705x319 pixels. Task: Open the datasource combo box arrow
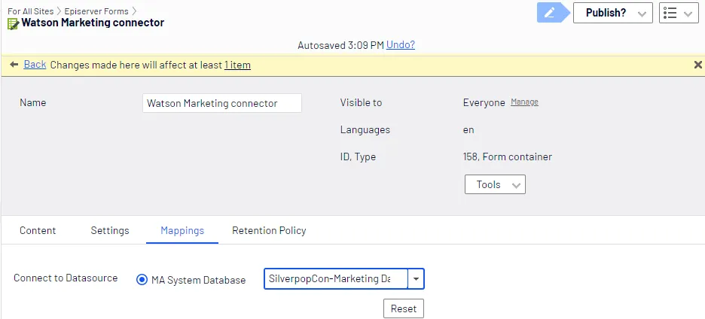[416, 279]
